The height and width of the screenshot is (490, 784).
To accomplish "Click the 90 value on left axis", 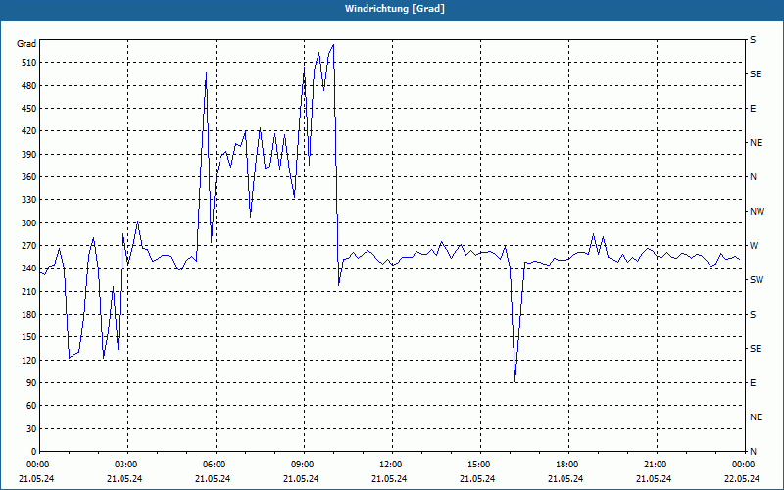I will [30, 383].
